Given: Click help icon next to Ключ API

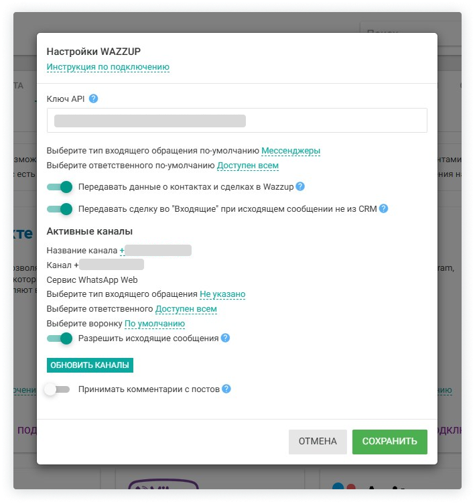Looking at the screenshot, I should click(x=94, y=99).
